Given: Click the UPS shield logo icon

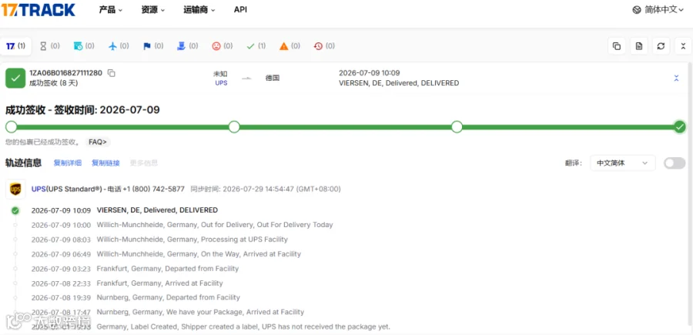Looking at the screenshot, I should point(15,189).
